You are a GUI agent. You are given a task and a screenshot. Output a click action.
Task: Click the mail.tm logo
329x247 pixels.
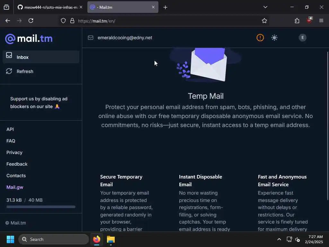pyautogui.click(x=29, y=39)
